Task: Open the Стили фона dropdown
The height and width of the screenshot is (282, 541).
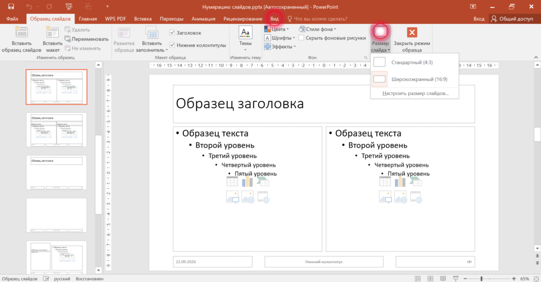Action: coord(318,29)
